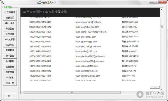Click the horizontal scrollbar left arrow
This screenshot has width=168, height=101.
pos(22,93)
